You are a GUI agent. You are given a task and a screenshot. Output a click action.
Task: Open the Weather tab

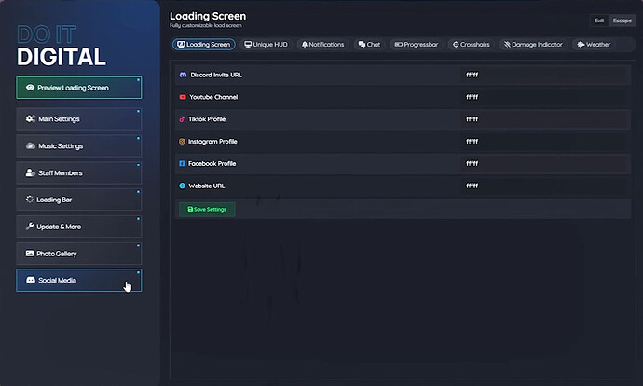pos(594,45)
